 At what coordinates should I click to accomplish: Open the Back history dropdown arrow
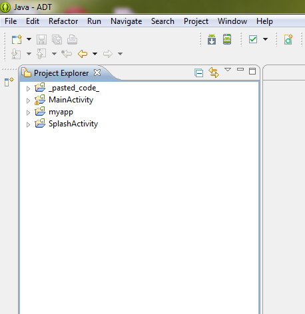[95, 54]
